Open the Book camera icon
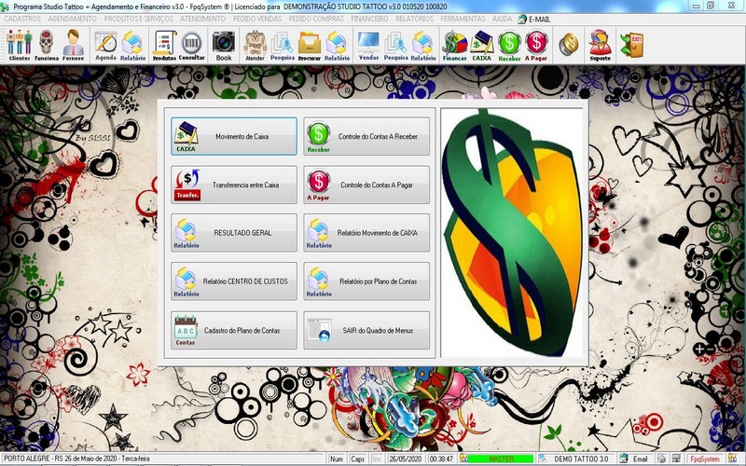The height and width of the screenshot is (466, 746). pyautogui.click(x=224, y=45)
